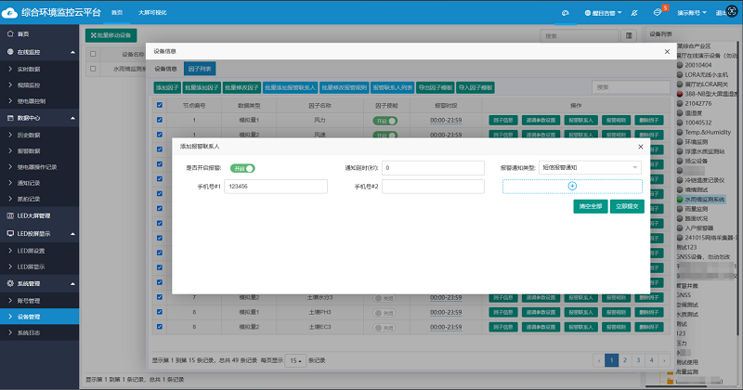Close the 添加报警联系人 dialog
Viewport: 743px width, 390px height.
(639, 147)
